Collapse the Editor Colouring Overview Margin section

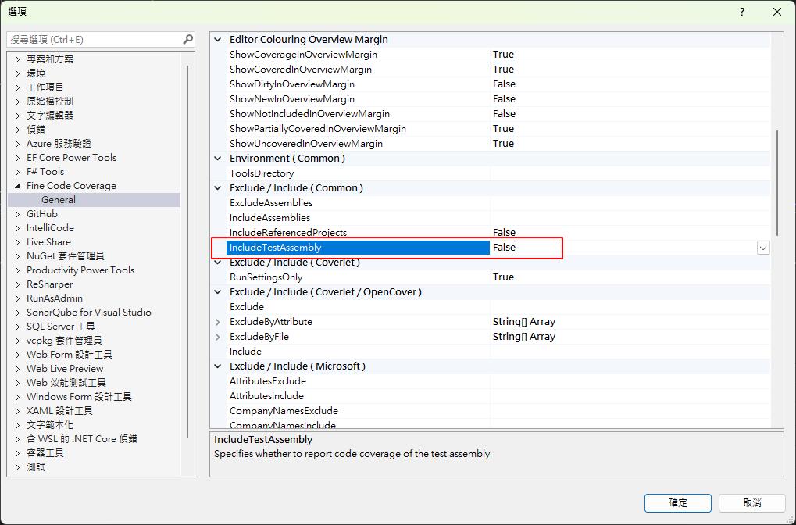coord(218,40)
